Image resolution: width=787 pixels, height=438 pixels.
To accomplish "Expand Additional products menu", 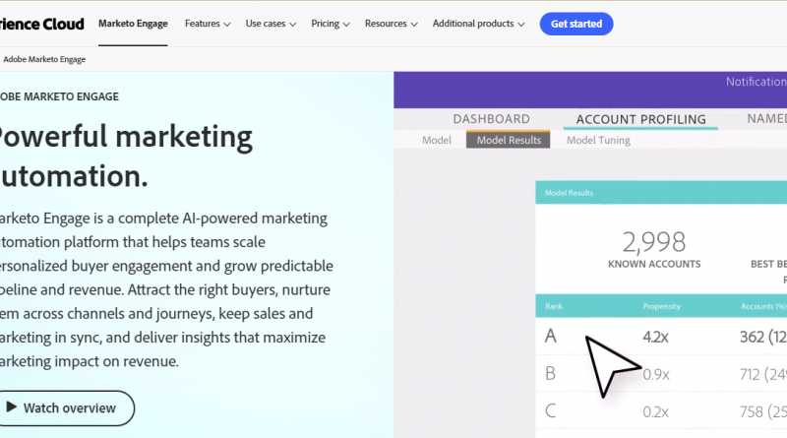I will (478, 24).
